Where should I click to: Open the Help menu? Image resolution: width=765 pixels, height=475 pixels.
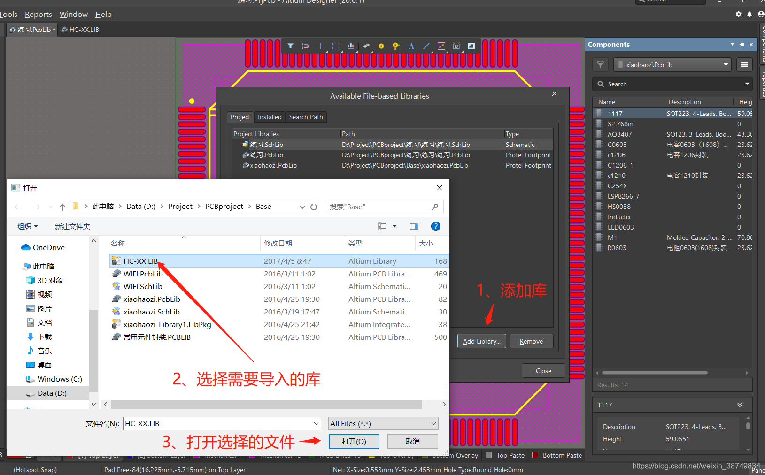tap(103, 14)
